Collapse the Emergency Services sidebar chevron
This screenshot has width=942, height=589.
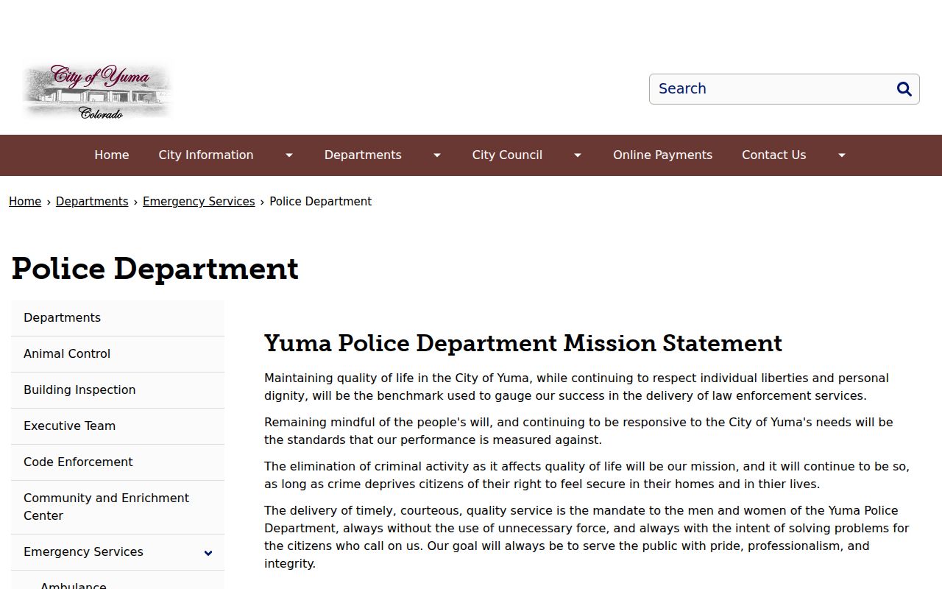pos(208,553)
